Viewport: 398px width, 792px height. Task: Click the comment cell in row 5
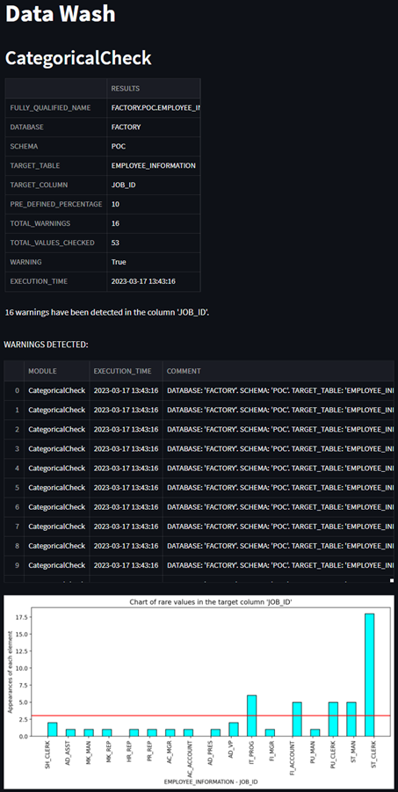279,488
